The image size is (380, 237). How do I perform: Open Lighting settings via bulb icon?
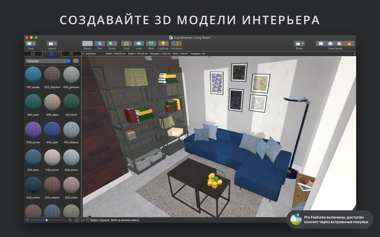(x=163, y=44)
